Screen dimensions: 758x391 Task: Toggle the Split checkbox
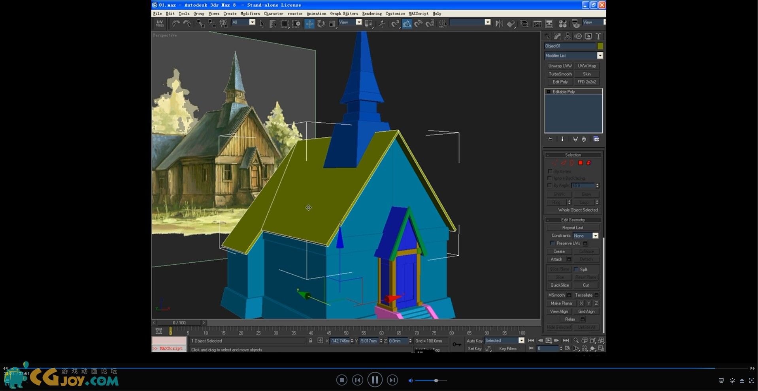click(x=576, y=269)
